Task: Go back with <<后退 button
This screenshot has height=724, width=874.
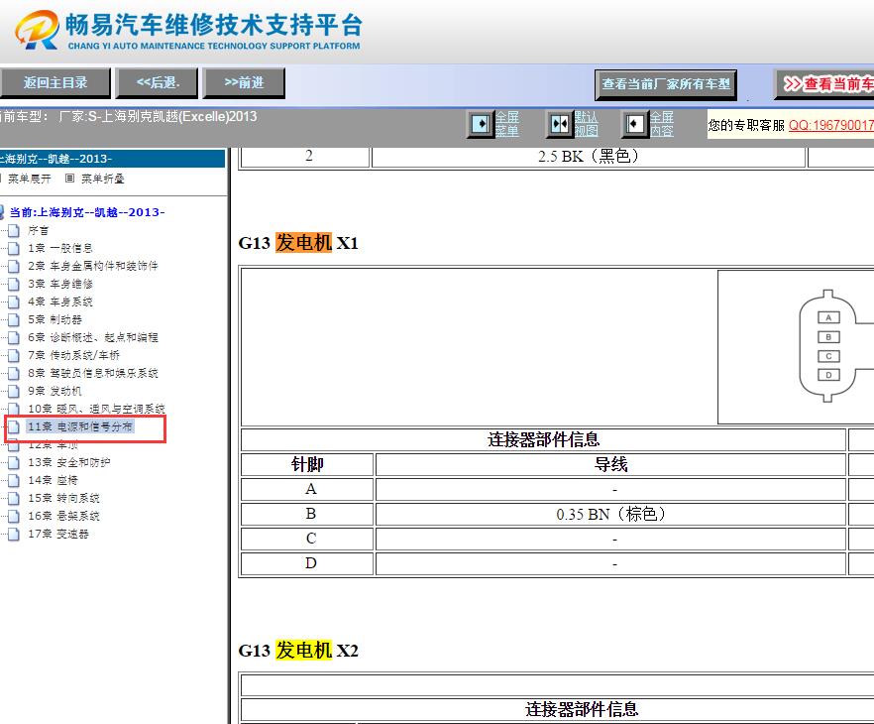Action: coord(158,83)
